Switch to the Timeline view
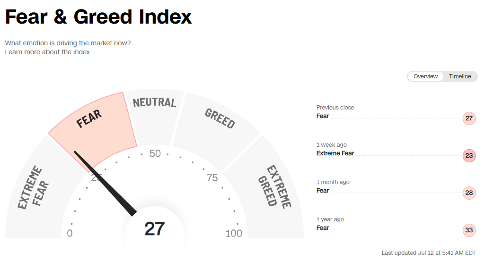This screenshot has height=261, width=484. [460, 76]
